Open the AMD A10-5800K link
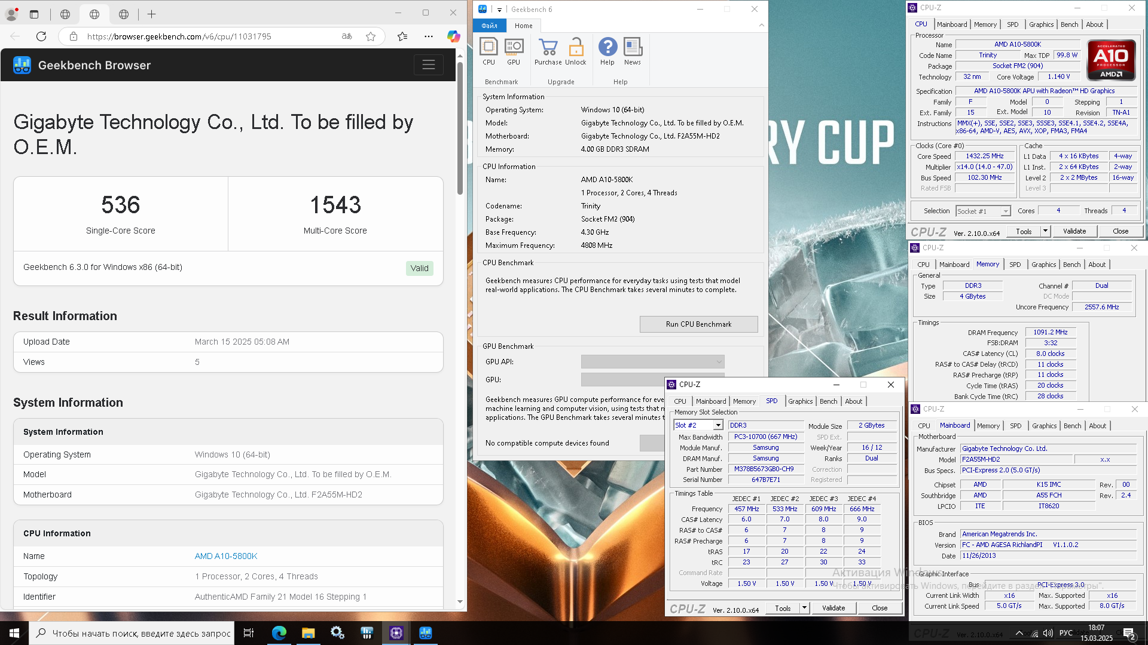Viewport: 1148px width, 645px height. 226,556
